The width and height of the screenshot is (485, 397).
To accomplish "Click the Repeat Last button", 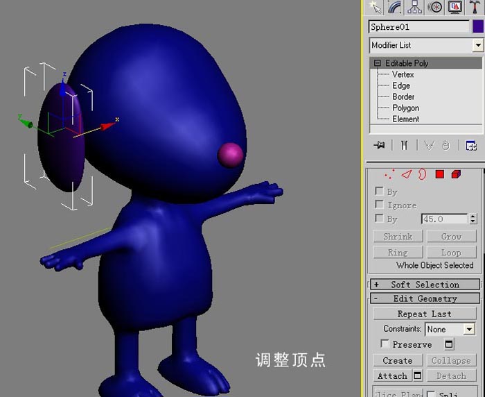I will point(424,314).
